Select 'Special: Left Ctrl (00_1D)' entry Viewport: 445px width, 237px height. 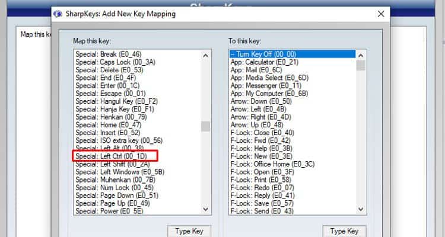[111, 156]
